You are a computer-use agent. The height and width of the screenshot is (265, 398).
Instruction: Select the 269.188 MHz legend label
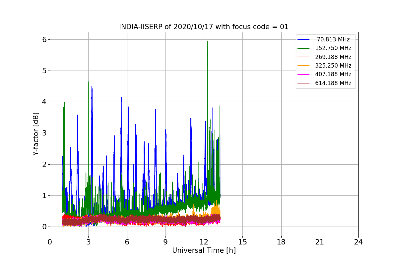(333, 57)
